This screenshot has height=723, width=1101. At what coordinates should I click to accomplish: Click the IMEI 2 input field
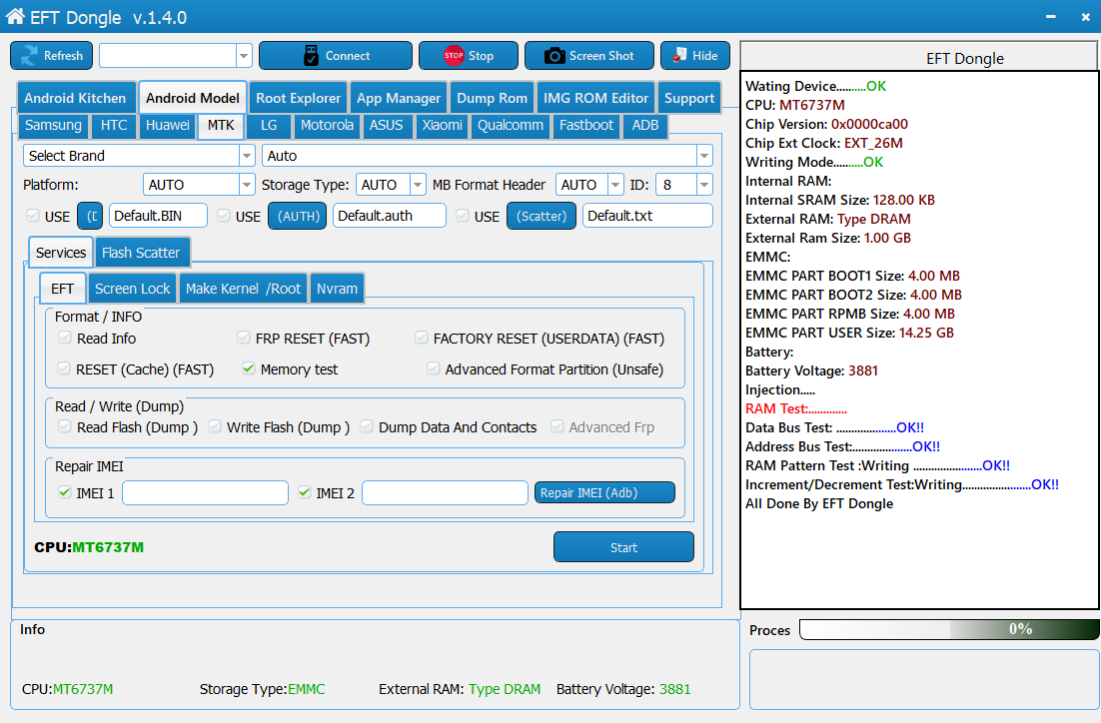tap(446, 492)
